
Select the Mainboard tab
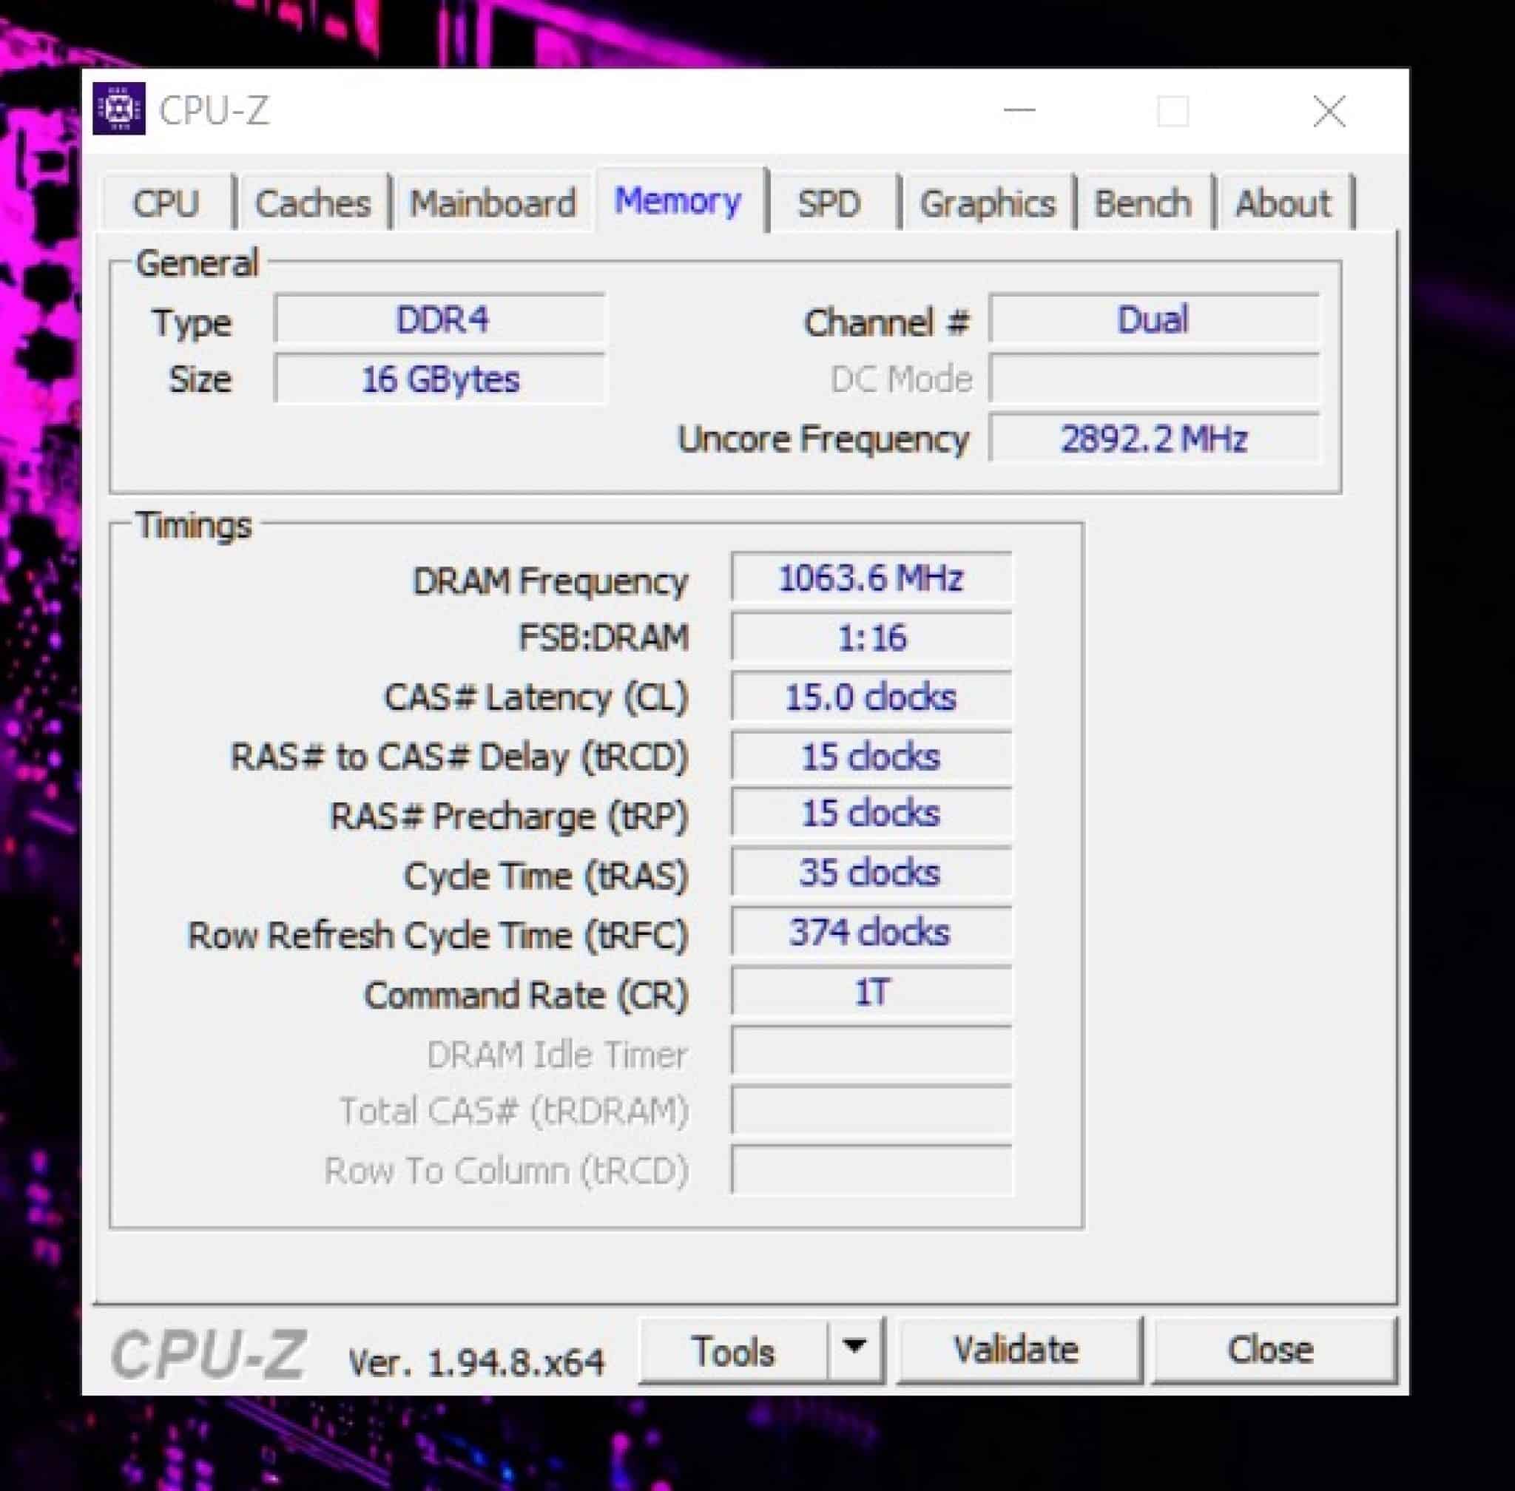tap(493, 202)
